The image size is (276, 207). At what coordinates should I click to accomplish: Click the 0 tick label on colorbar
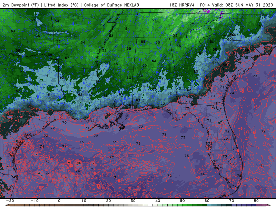[x=59, y=201]
